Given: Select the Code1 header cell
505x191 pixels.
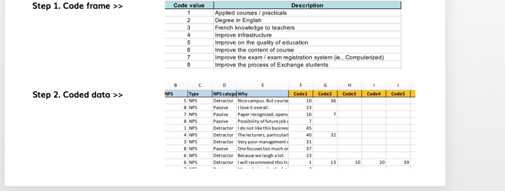Looking at the screenshot, I should [301, 94].
